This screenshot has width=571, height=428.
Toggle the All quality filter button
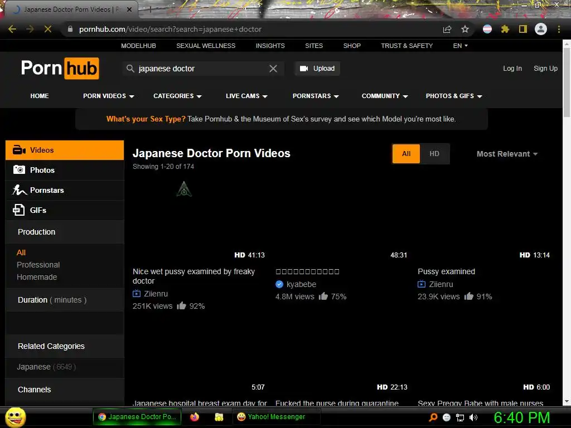[406, 154]
